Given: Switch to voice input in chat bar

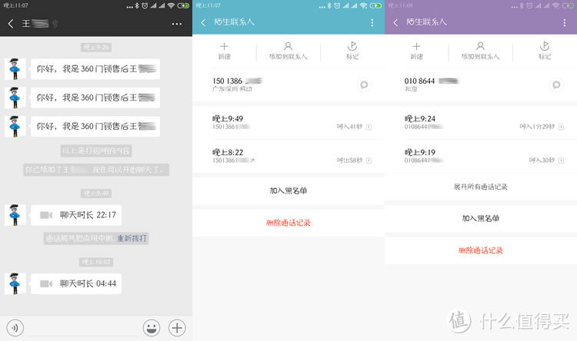Looking at the screenshot, I should 15,328.
